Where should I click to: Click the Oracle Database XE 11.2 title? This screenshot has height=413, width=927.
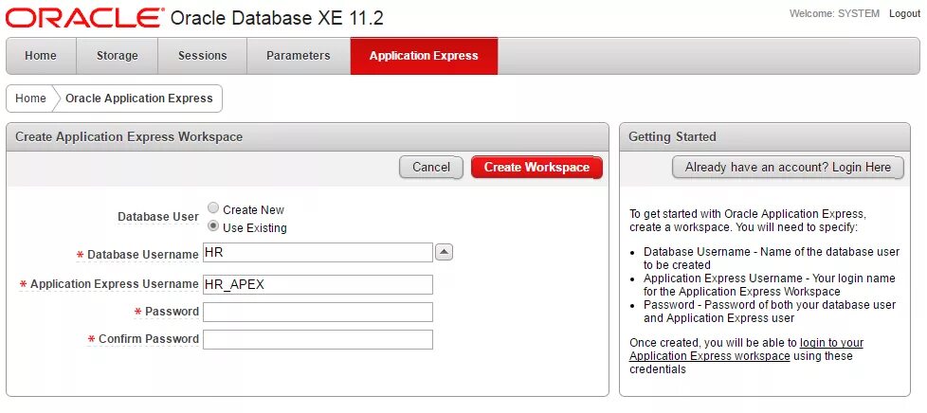pyautogui.click(x=277, y=18)
